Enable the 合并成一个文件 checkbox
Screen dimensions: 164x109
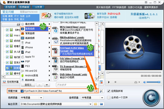[109, 97]
